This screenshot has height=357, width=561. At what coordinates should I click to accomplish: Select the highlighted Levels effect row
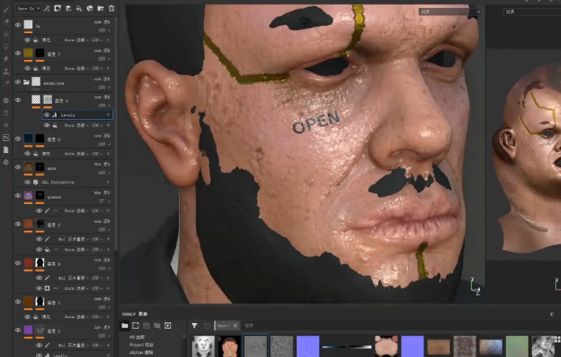point(78,115)
